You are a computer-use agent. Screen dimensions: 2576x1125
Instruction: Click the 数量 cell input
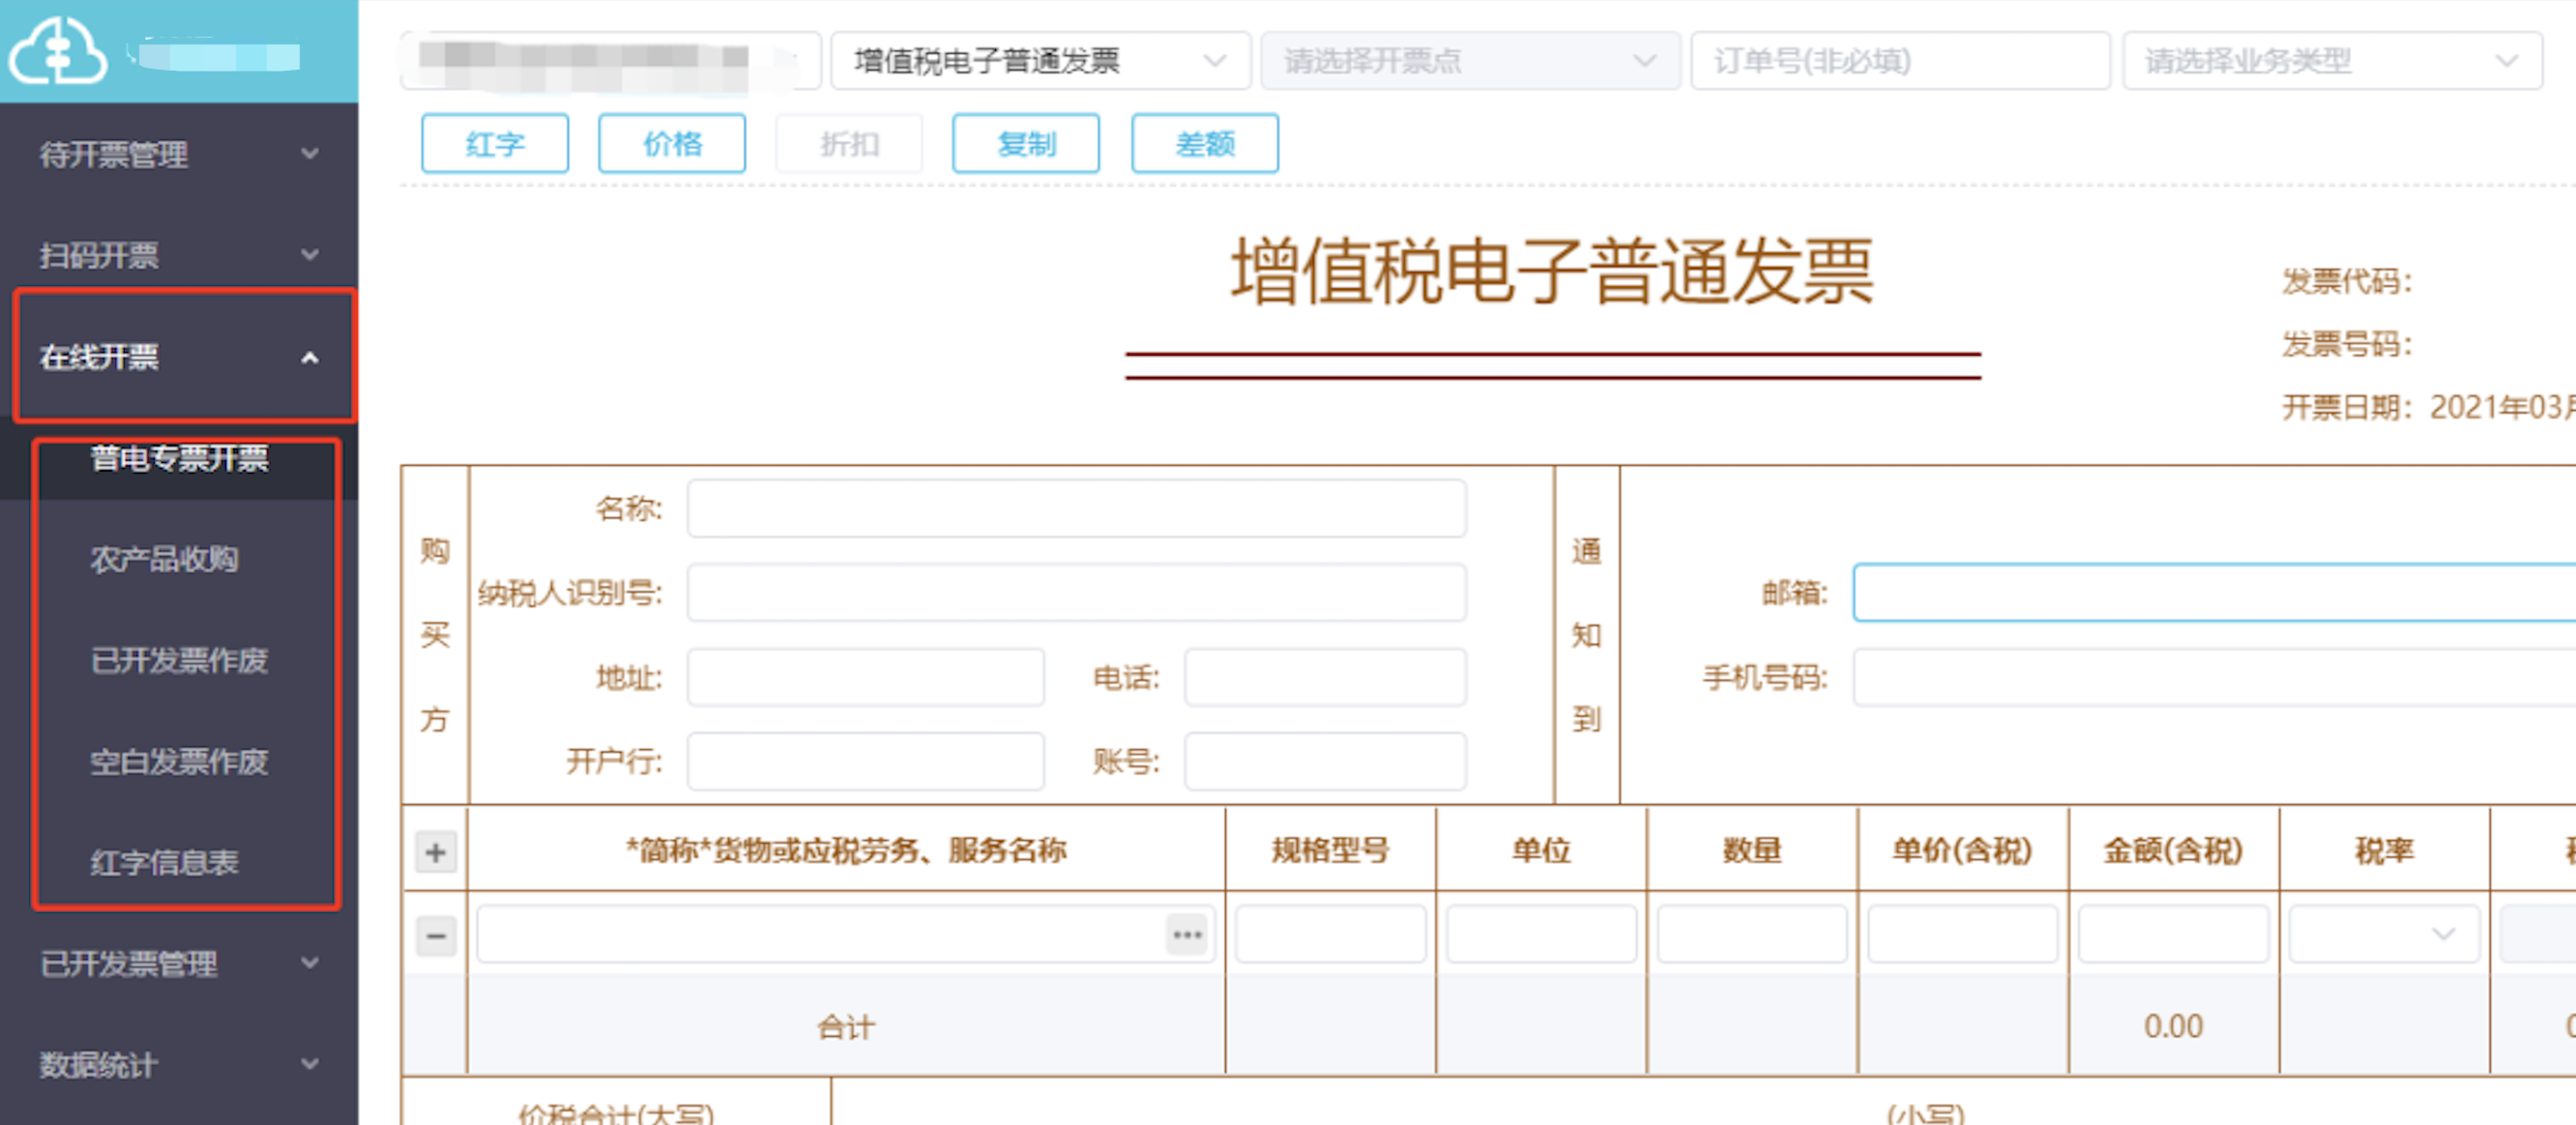click(x=1752, y=935)
